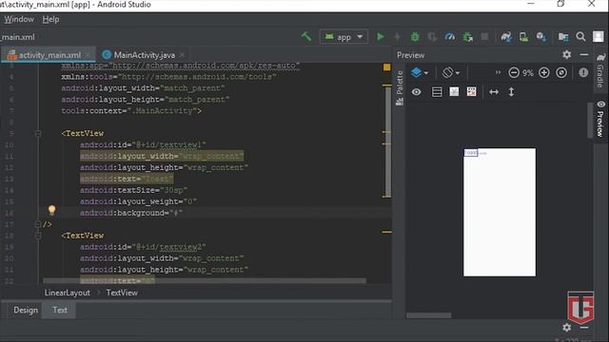Open the Gradle tool window
The width and height of the screenshot is (609, 342).
point(600,71)
